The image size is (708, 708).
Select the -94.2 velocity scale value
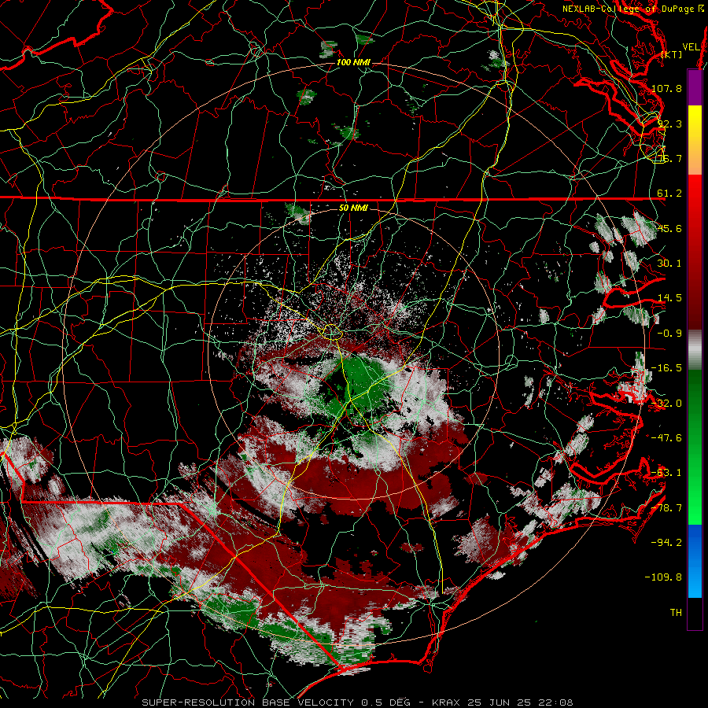click(666, 543)
